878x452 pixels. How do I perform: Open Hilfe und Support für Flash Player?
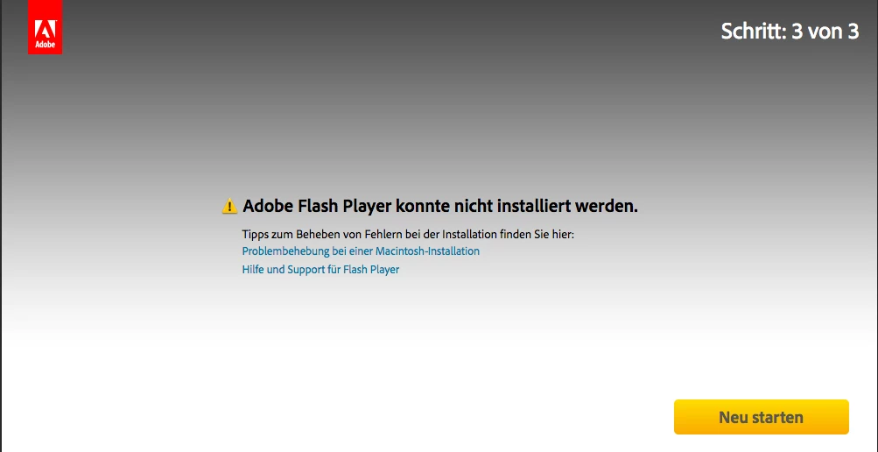click(x=320, y=270)
